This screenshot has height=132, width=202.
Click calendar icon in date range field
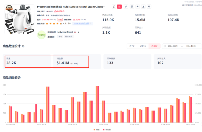tap(165, 46)
